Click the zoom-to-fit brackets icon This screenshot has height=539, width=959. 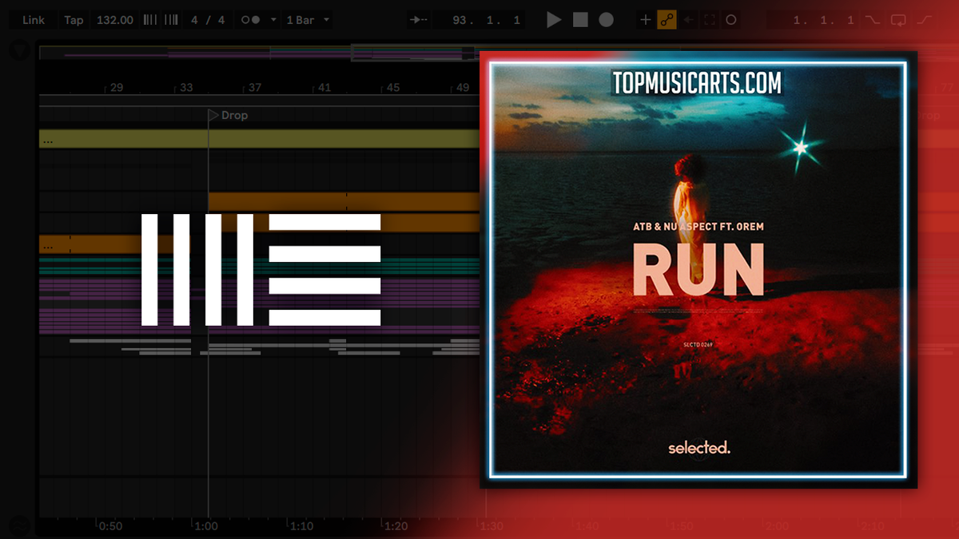point(708,19)
